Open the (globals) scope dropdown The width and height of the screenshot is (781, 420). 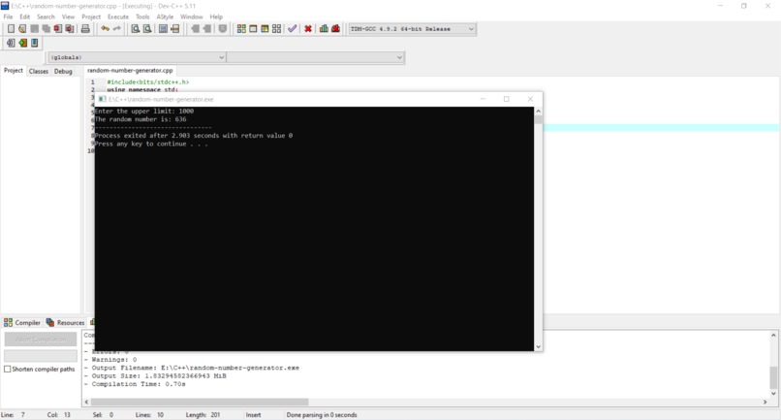tap(137, 57)
